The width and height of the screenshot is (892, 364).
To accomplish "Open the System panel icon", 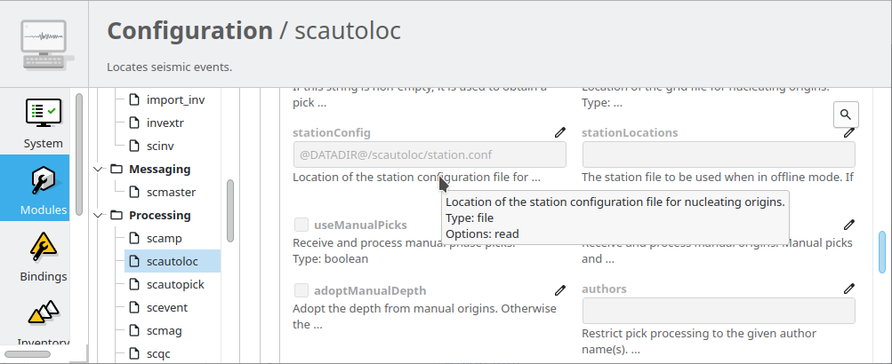I will [44, 113].
